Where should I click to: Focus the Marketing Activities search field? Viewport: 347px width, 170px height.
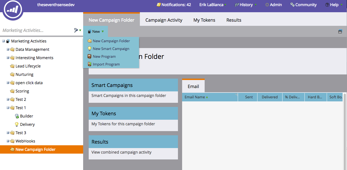pyautogui.click(x=36, y=30)
